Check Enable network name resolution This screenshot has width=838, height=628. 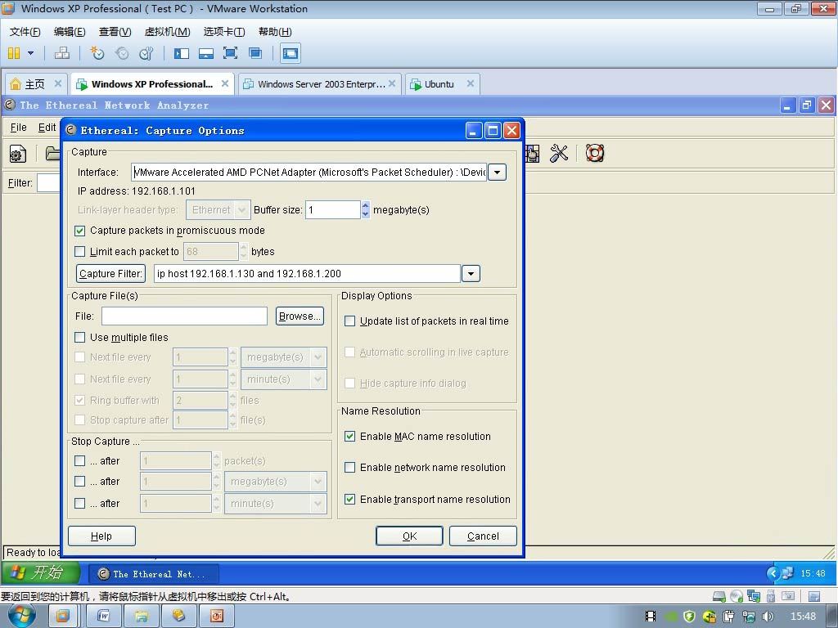349,467
